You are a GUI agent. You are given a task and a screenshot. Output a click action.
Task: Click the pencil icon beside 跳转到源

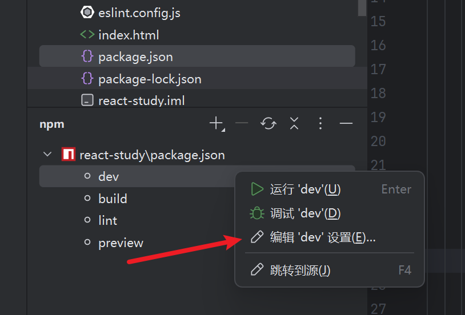[x=257, y=270]
